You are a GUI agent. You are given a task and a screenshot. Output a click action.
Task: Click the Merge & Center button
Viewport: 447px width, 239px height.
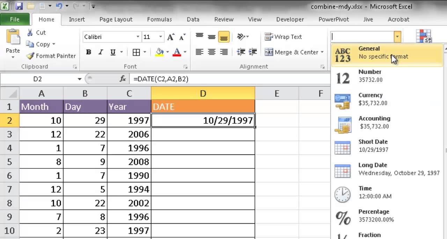click(x=292, y=52)
